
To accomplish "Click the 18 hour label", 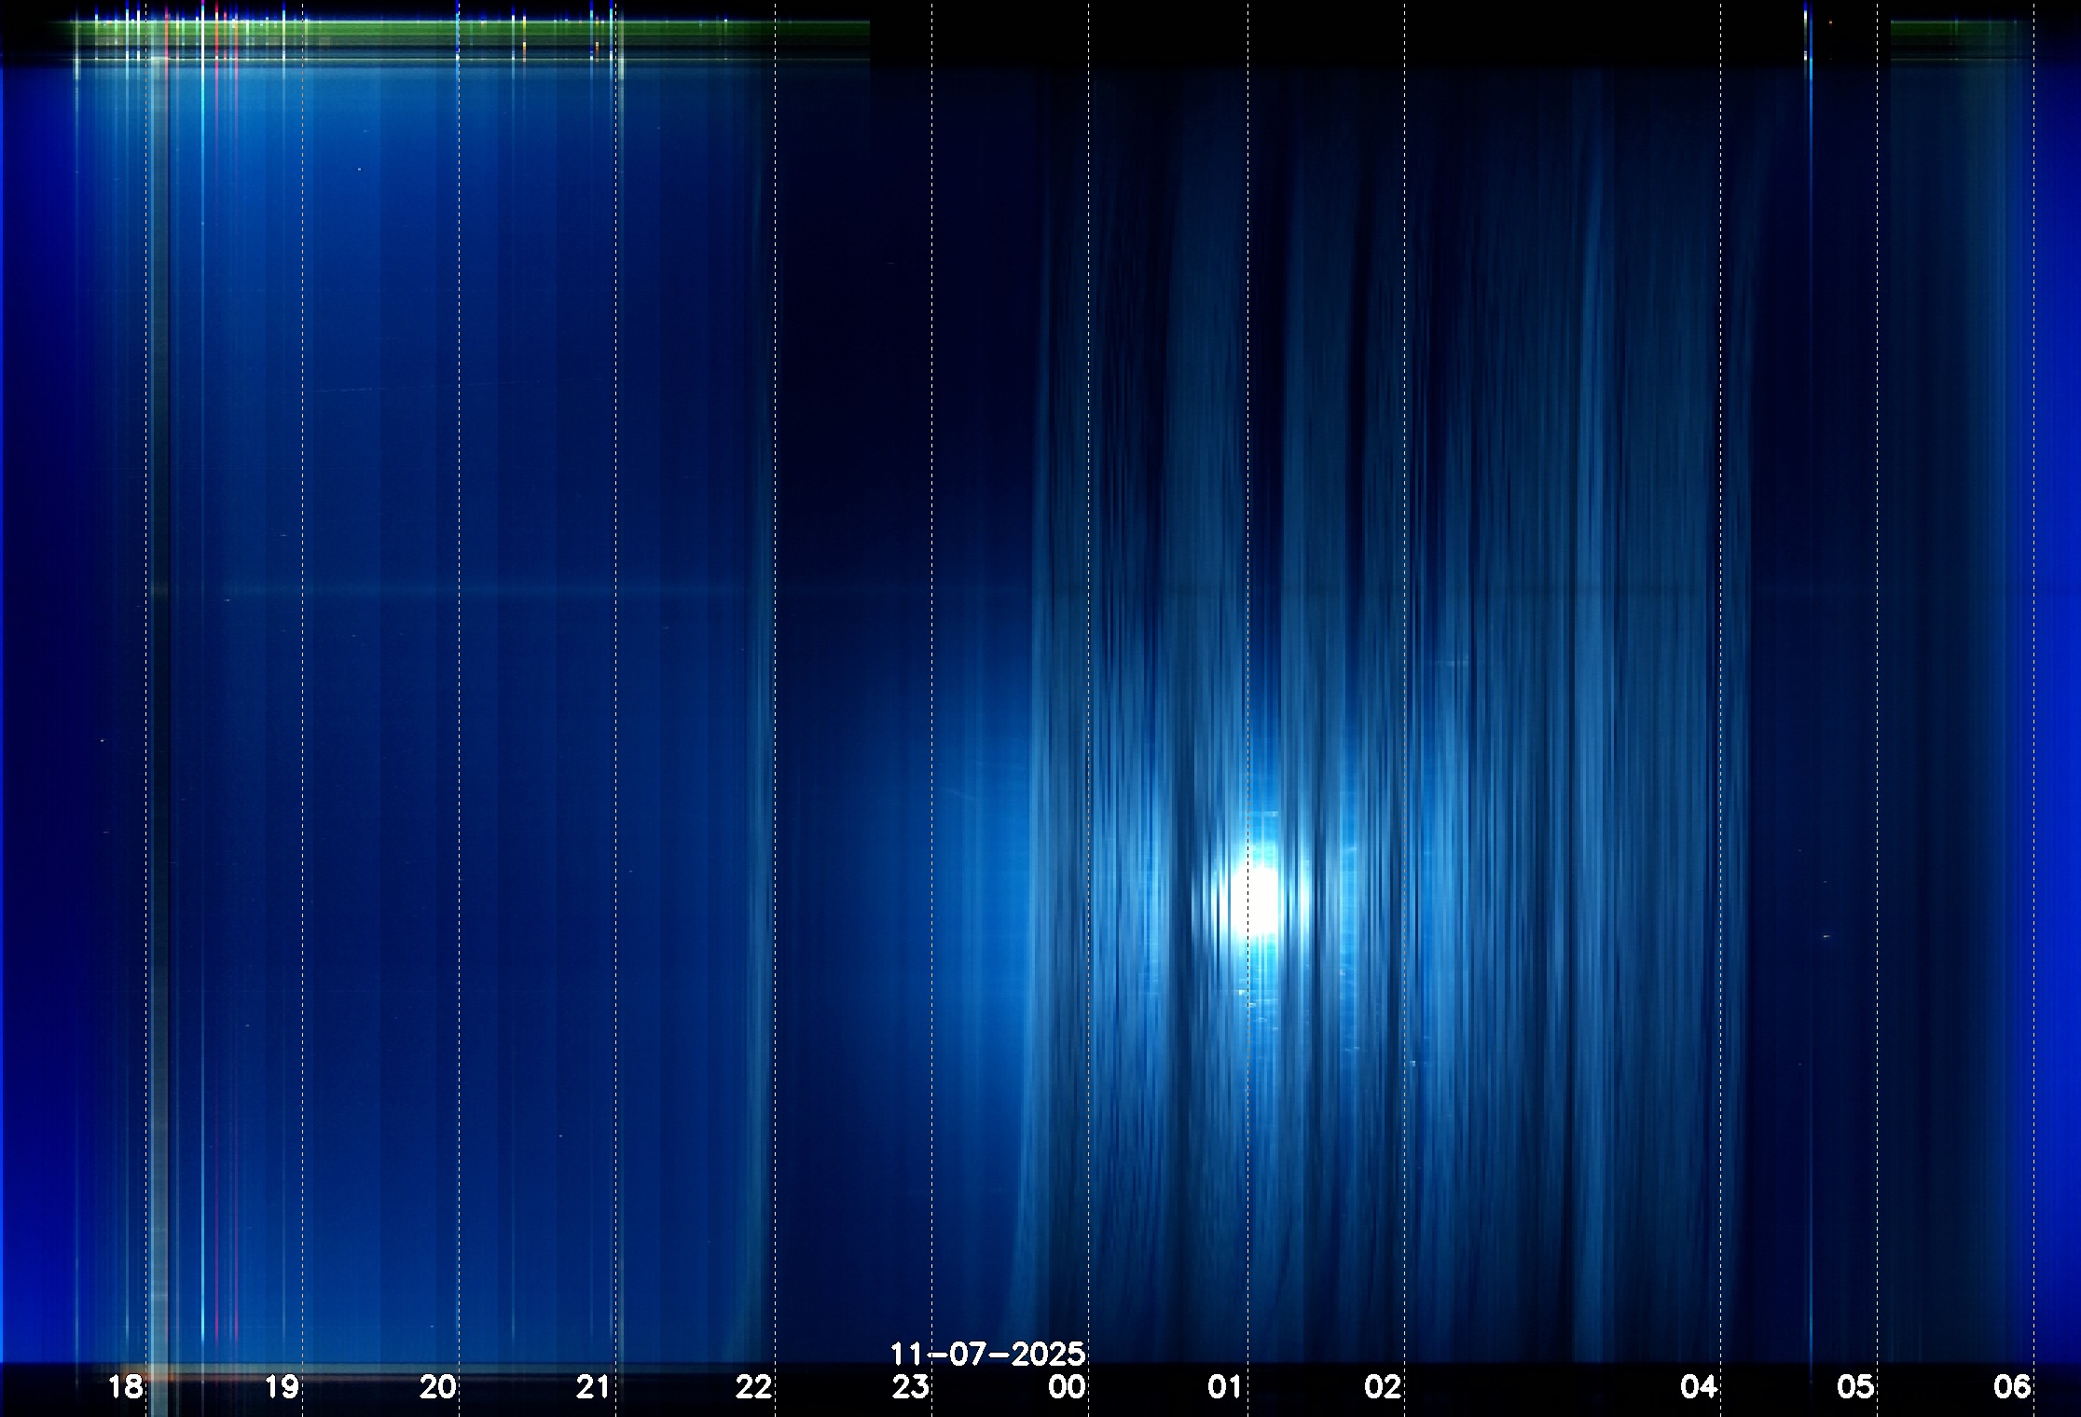I will (125, 1387).
